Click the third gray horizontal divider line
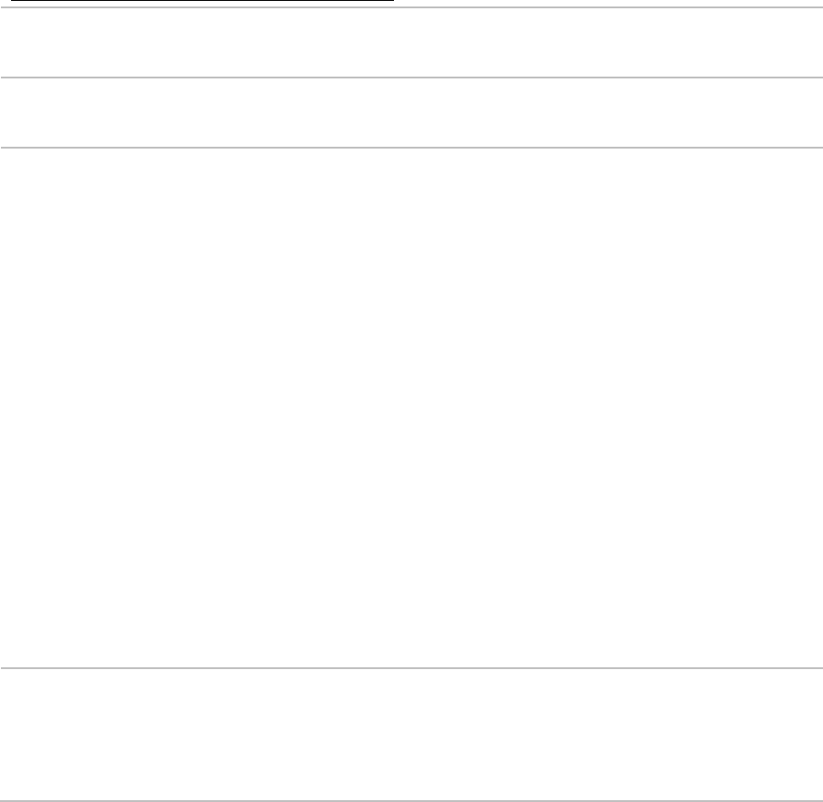The height and width of the screenshot is (802, 823). coord(411,148)
